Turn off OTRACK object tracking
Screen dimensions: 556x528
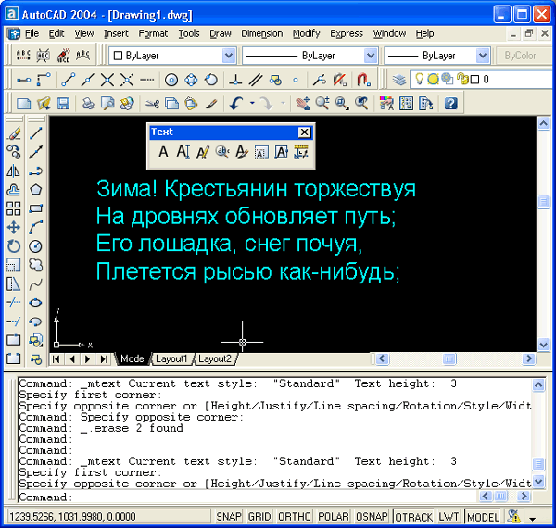(413, 517)
